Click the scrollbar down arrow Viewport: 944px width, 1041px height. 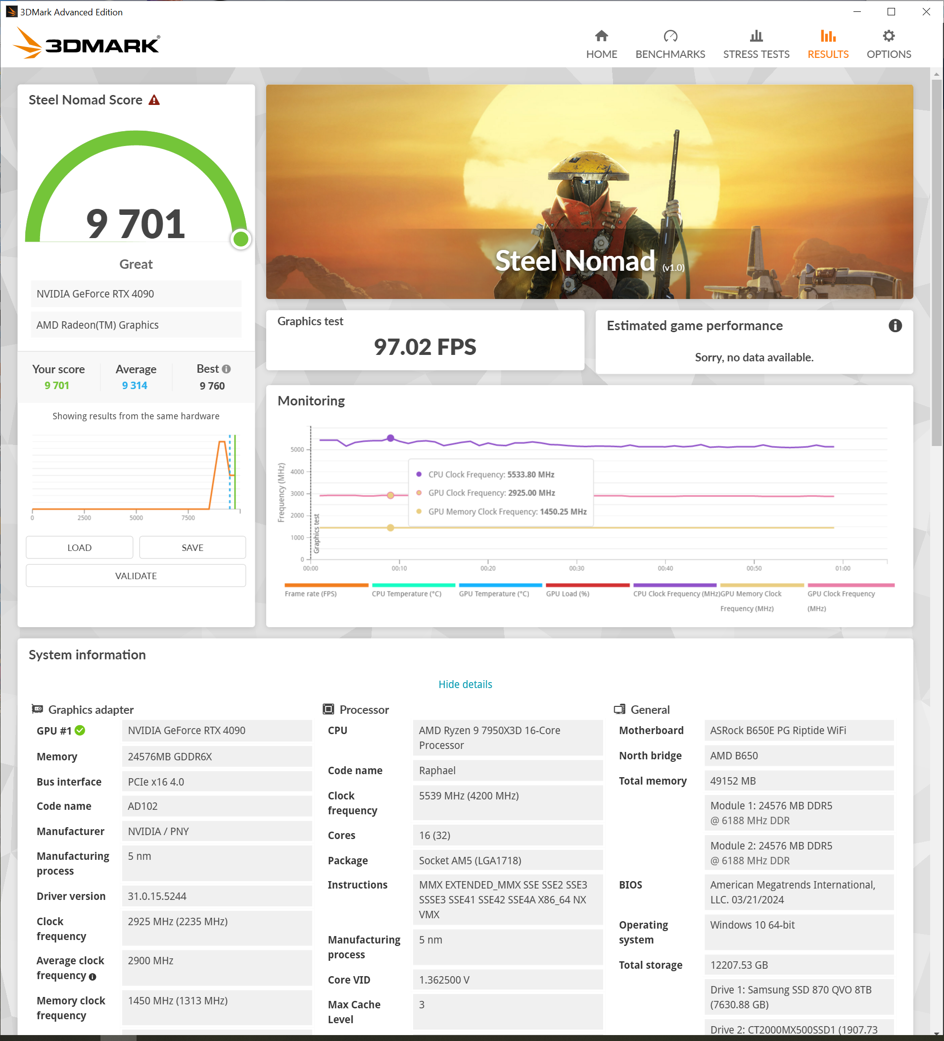tap(936, 1033)
